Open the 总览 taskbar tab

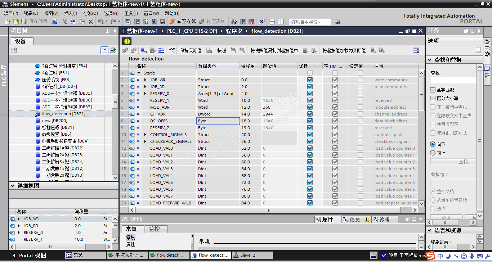[x=85, y=255]
